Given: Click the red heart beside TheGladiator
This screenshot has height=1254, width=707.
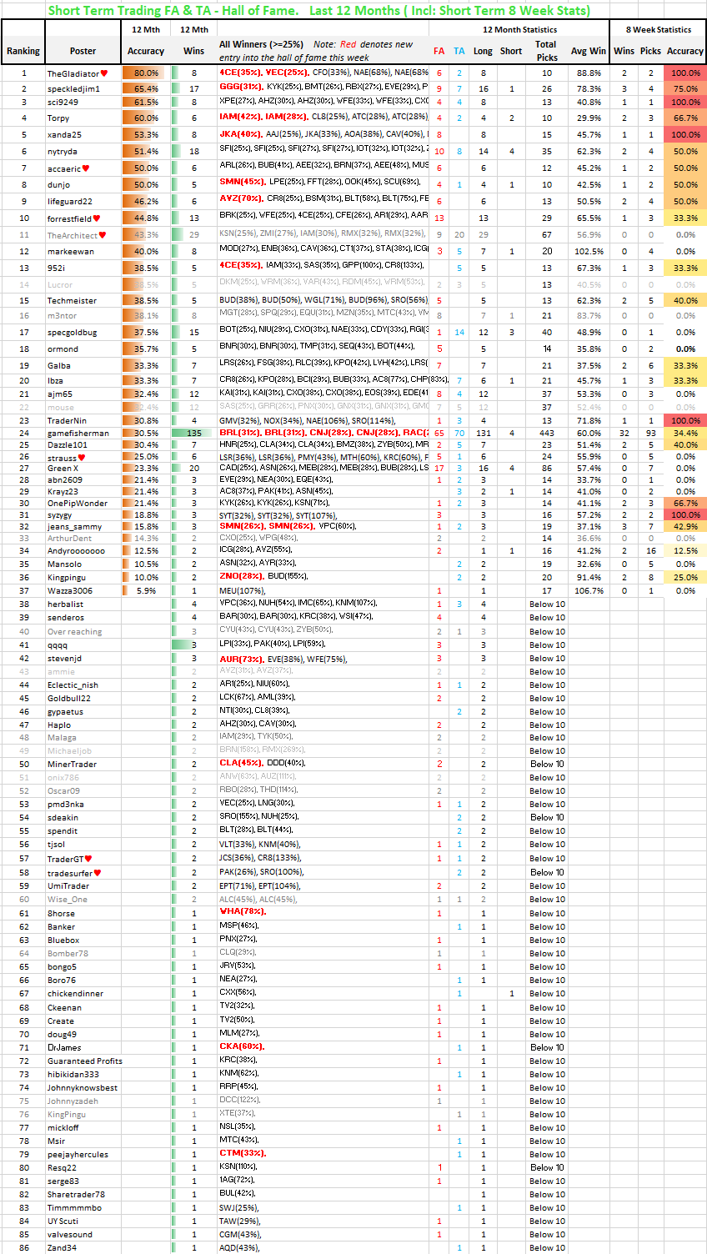Looking at the screenshot, I should 104,73.
